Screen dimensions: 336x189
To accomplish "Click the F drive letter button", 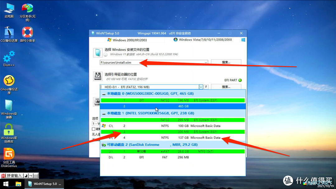I will [x=206, y=87].
